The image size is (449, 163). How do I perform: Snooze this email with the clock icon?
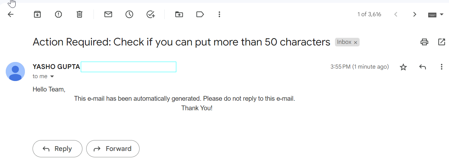click(129, 14)
